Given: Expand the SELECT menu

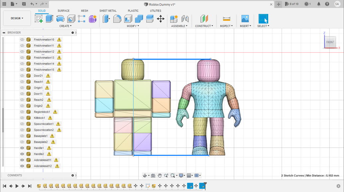Looking at the screenshot, I should pos(263,26).
